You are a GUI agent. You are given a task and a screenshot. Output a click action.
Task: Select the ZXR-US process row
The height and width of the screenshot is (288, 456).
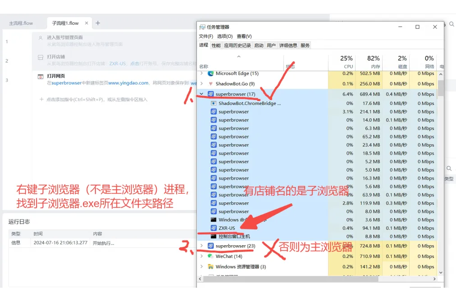click(317, 228)
